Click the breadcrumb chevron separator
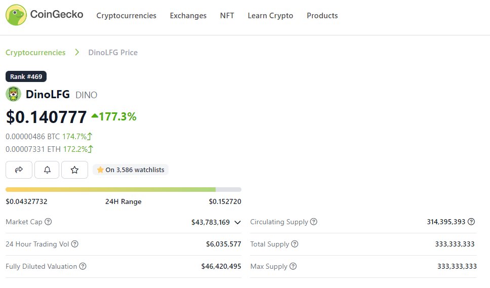490x288 pixels. [x=77, y=52]
